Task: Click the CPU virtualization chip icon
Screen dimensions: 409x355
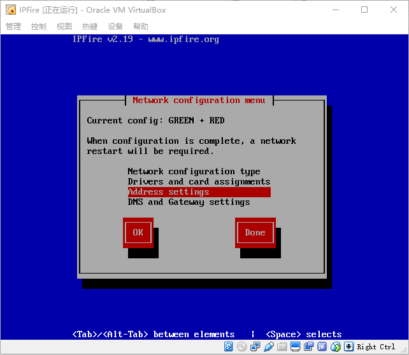Action: click(322, 347)
